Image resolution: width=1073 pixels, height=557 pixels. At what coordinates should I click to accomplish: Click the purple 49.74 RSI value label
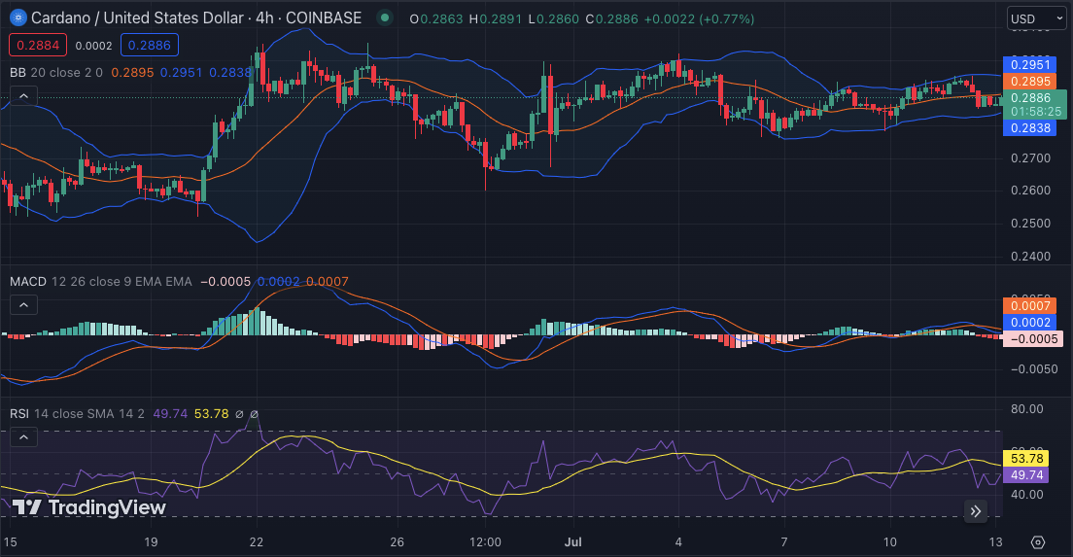[1025, 475]
